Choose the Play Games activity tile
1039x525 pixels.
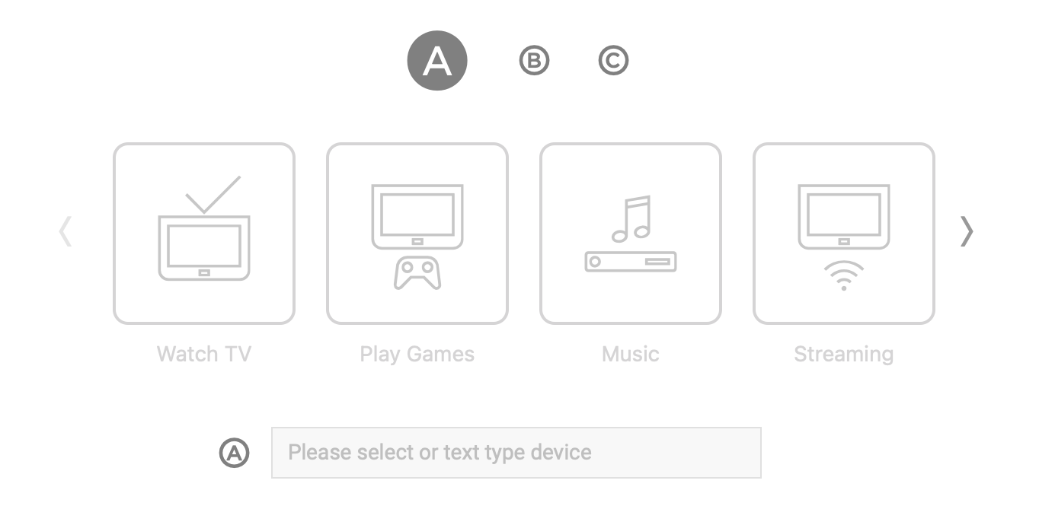pos(417,234)
